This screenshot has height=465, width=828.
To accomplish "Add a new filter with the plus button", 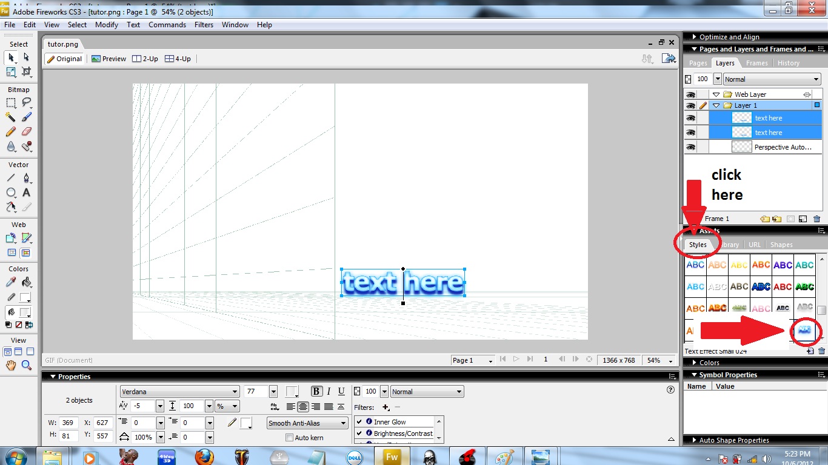I will click(385, 407).
